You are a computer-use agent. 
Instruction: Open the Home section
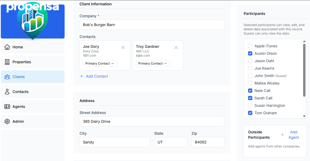tap(7, 47)
